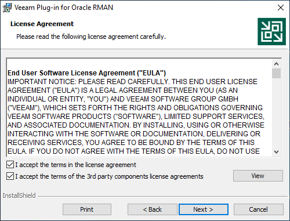Click the License Agreement header text
Image resolution: width=290 pixels, height=221 pixels.
pos(42,24)
